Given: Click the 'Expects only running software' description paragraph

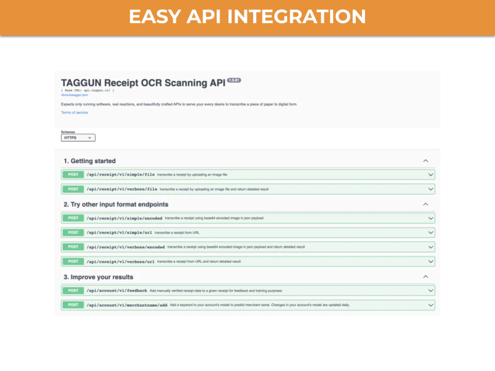Looking at the screenshot, I should (x=179, y=104).
